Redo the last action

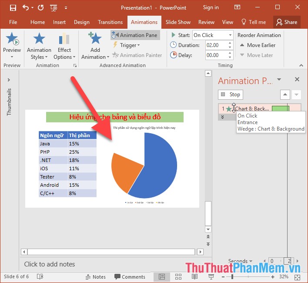(x=40, y=8)
